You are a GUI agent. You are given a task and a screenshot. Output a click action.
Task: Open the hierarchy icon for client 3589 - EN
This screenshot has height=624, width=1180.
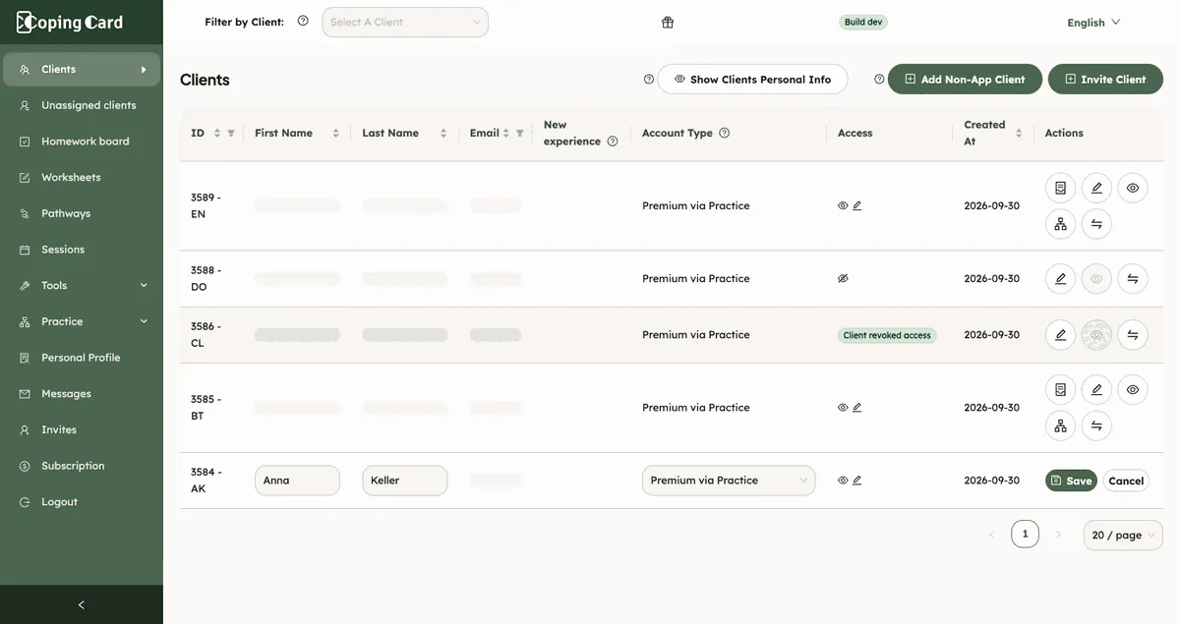click(1060, 224)
